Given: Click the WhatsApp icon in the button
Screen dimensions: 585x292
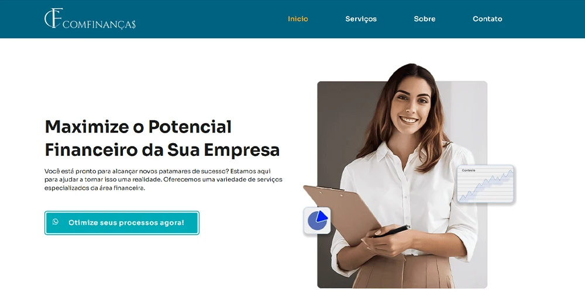Looking at the screenshot, I should [x=56, y=222].
